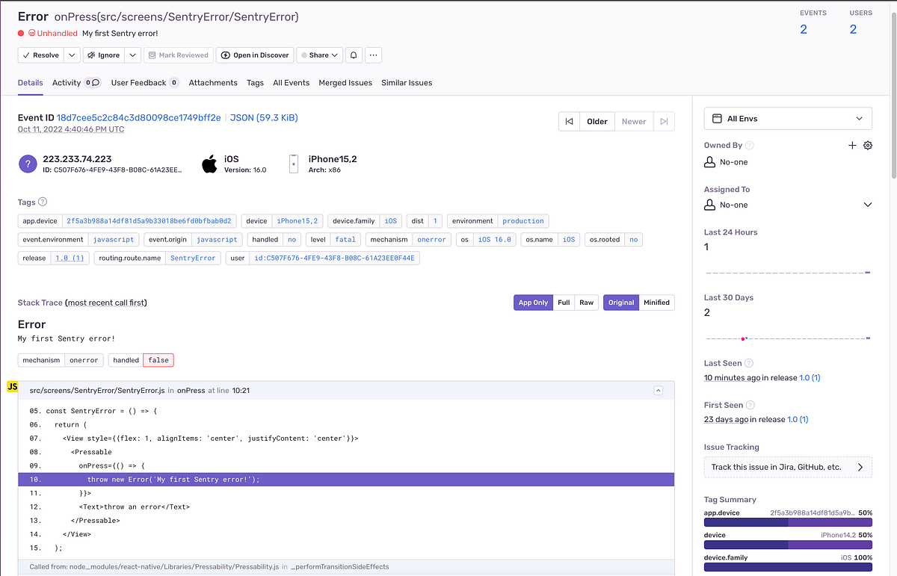Open the Merged Issues tab
897x576 pixels.
pyautogui.click(x=345, y=83)
